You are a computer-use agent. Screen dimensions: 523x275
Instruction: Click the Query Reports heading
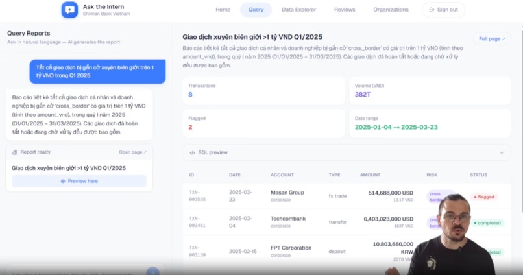pyautogui.click(x=29, y=33)
